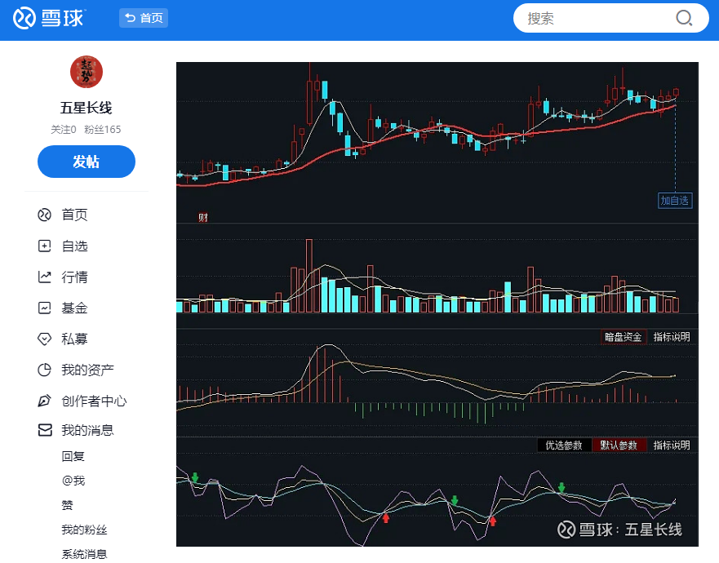
Task: Select 优选参数 parameter tab
Action: click(x=564, y=446)
